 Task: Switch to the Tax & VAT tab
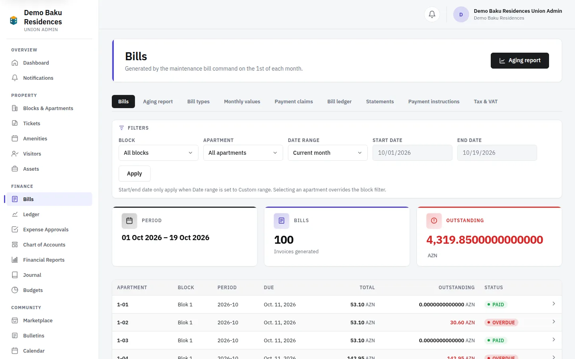tap(486, 101)
